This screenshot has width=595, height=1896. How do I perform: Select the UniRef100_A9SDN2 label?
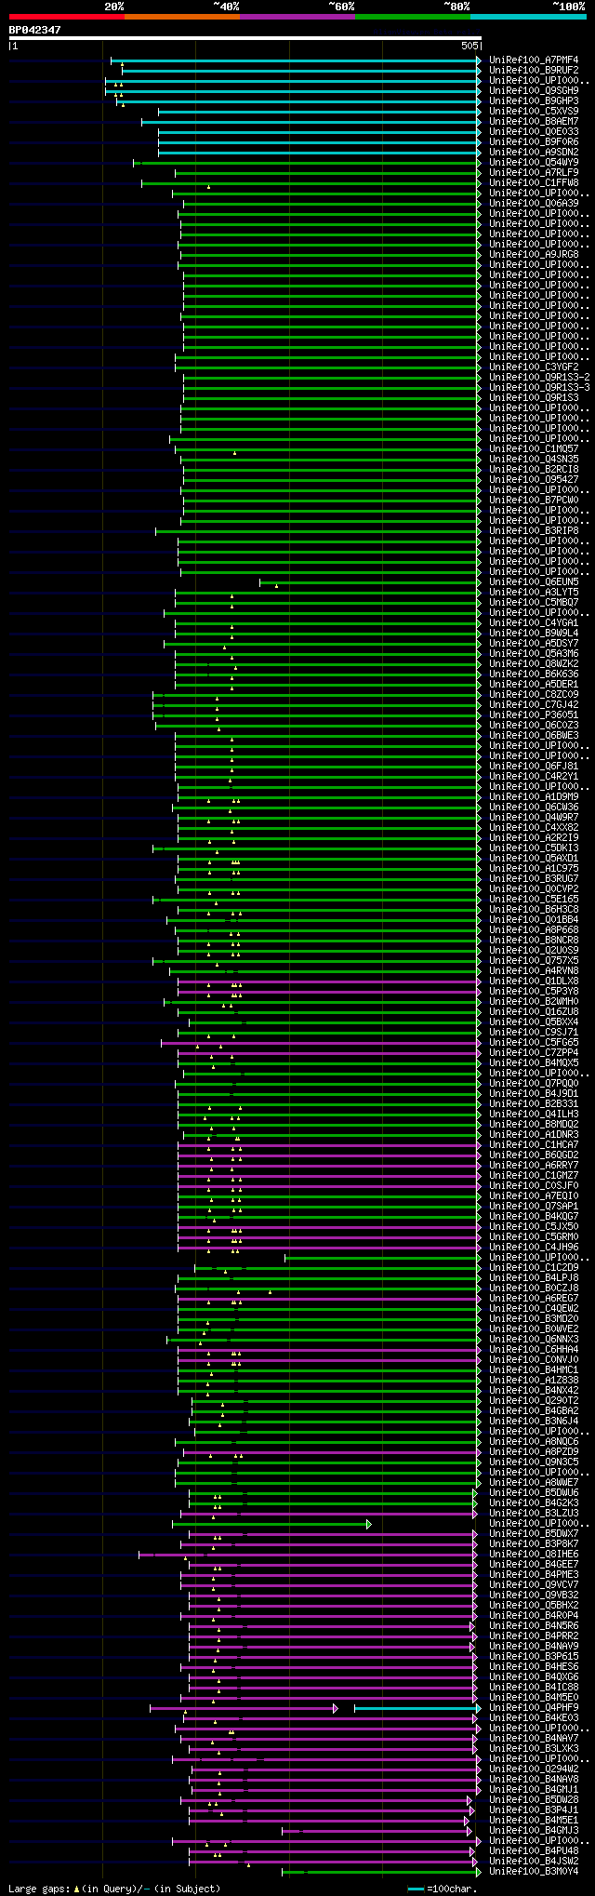coord(534,153)
